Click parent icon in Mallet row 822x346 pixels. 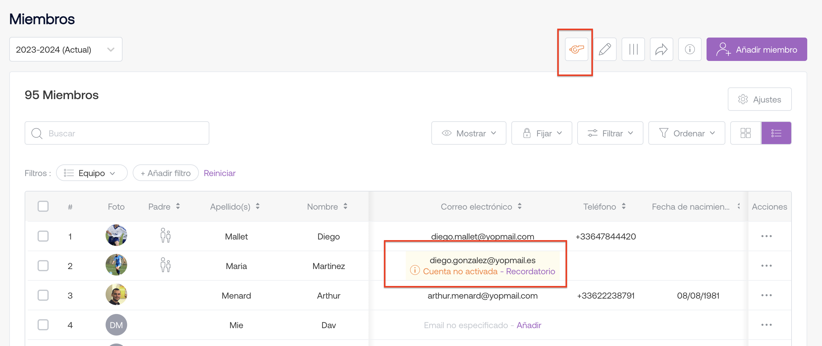(x=165, y=236)
